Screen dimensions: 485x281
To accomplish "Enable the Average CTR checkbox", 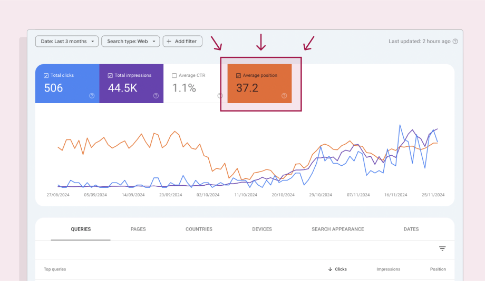I will [174, 75].
